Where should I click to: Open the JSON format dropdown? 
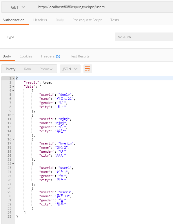coord(70,69)
